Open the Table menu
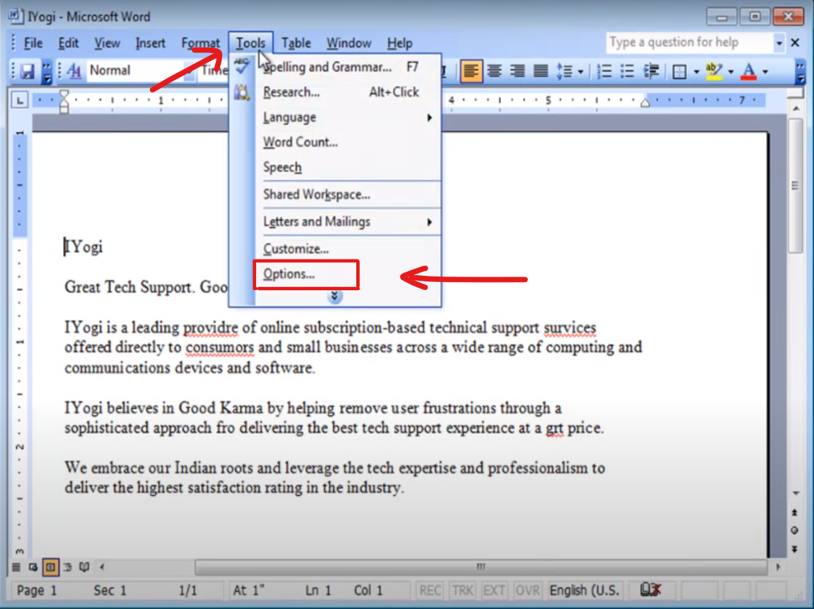This screenshot has width=814, height=609. [296, 43]
